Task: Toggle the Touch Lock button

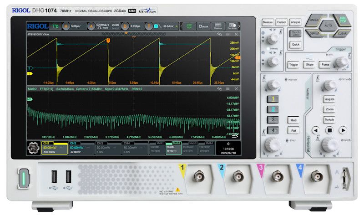Action: coord(295,33)
